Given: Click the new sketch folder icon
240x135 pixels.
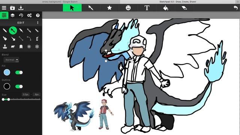Looking at the screenshot, I should [x=12, y=8].
